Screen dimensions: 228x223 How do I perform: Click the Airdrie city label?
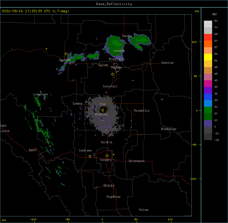coord(107,142)
